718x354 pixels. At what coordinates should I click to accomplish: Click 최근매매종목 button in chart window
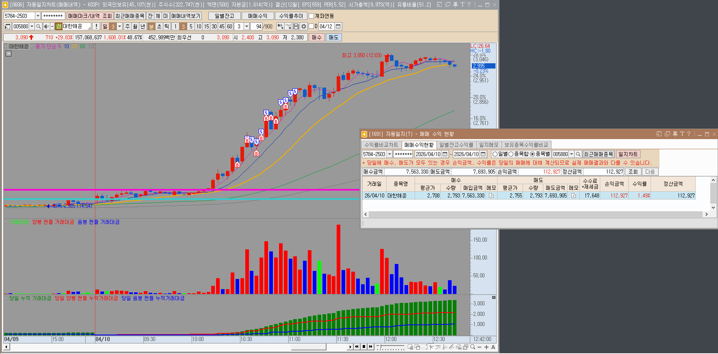pos(130,16)
